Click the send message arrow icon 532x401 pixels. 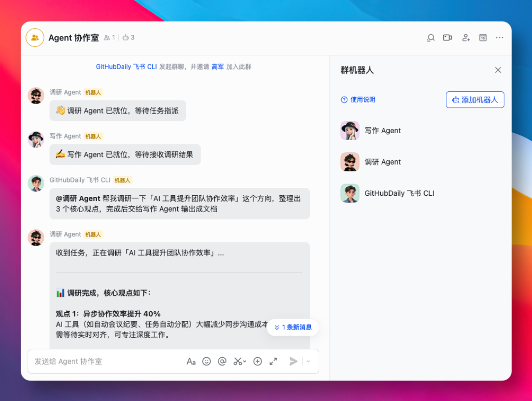coord(293,361)
